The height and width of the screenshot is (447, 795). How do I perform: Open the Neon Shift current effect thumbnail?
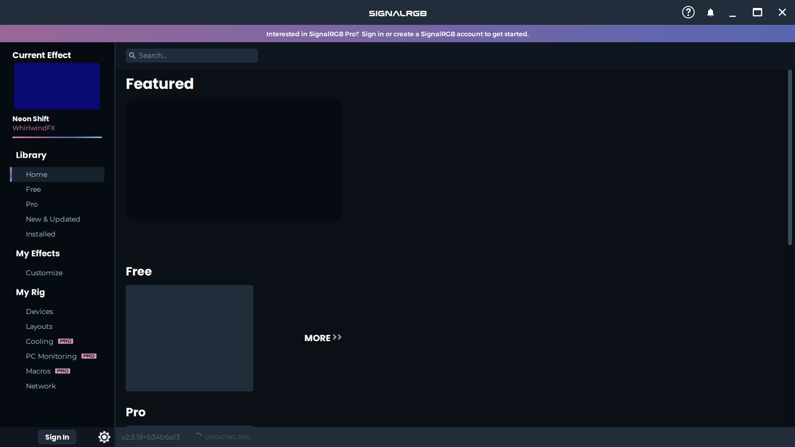click(x=57, y=86)
